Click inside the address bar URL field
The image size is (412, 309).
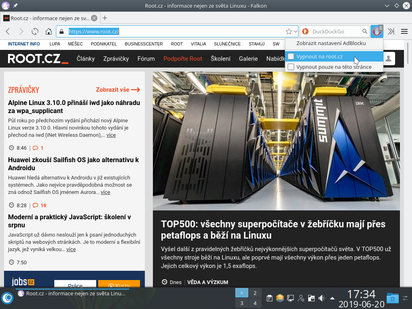tap(161, 31)
